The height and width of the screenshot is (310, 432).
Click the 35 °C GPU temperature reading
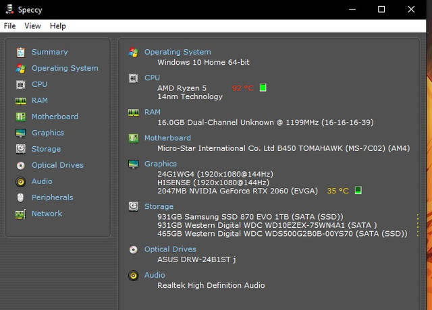[x=337, y=191]
